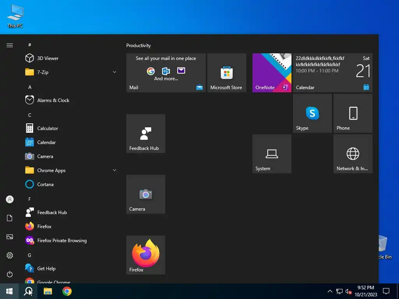Click the letter A section header

(30, 87)
